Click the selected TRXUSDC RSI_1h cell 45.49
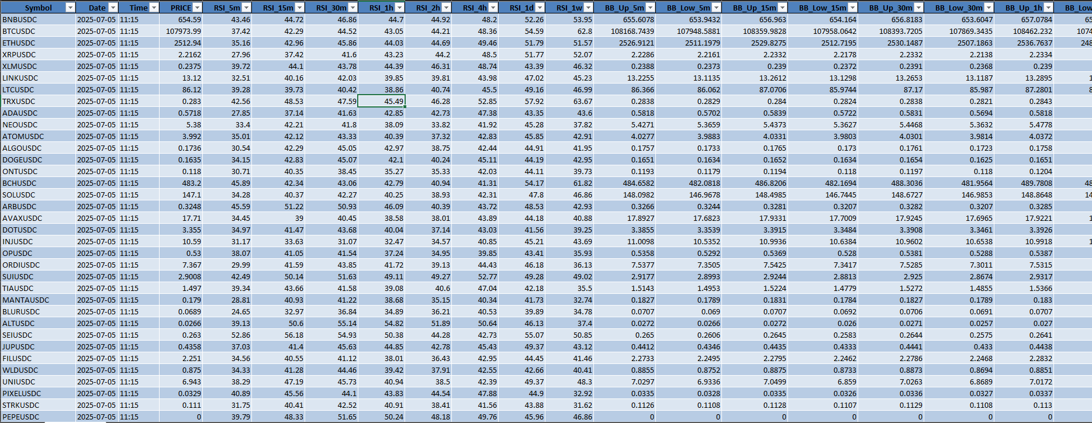Image resolution: width=1092 pixels, height=423 pixels. tap(381, 101)
